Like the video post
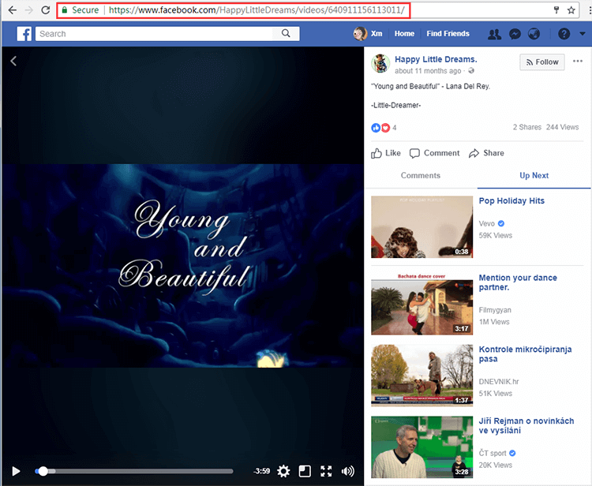Viewport: 592px width, 486px height. tap(385, 153)
